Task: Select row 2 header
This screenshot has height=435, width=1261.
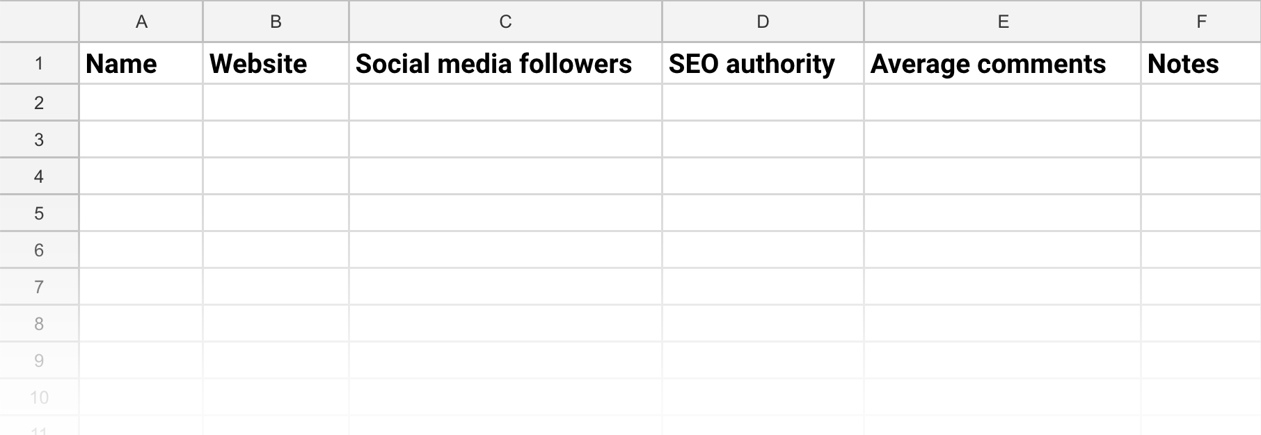Action: point(39,103)
